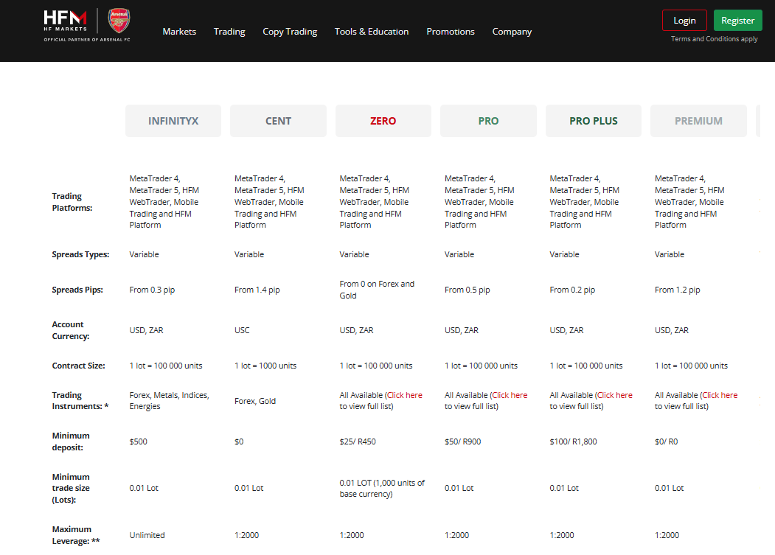Viewport: 775px width, 555px height.
Task: Open the Tools & Education menu
Action: pos(372,32)
